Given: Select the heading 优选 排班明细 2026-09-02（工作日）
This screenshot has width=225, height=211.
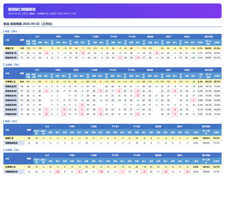Looking at the screenshot, I should [x=28, y=24].
